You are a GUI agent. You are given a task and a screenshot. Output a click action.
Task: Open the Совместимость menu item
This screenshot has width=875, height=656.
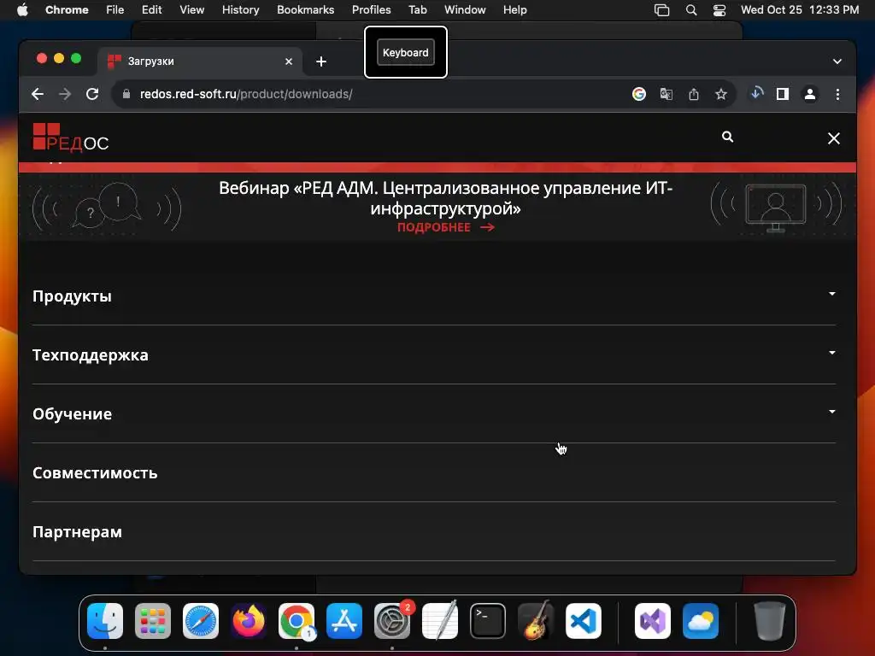tap(95, 473)
